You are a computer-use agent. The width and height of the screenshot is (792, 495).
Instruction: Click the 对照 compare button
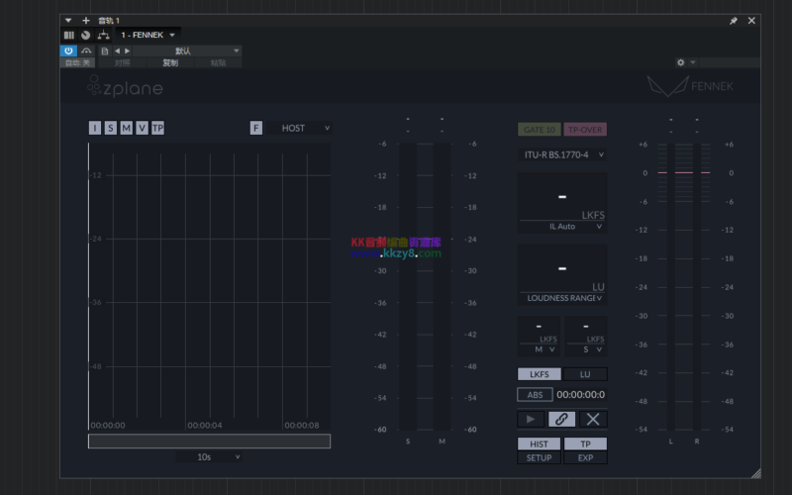coord(122,62)
